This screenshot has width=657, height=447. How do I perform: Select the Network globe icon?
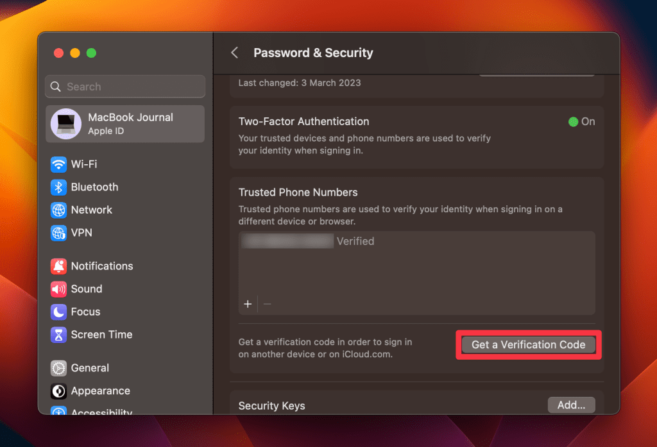(59, 210)
